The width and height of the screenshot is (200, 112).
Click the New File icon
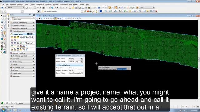(70, 7)
